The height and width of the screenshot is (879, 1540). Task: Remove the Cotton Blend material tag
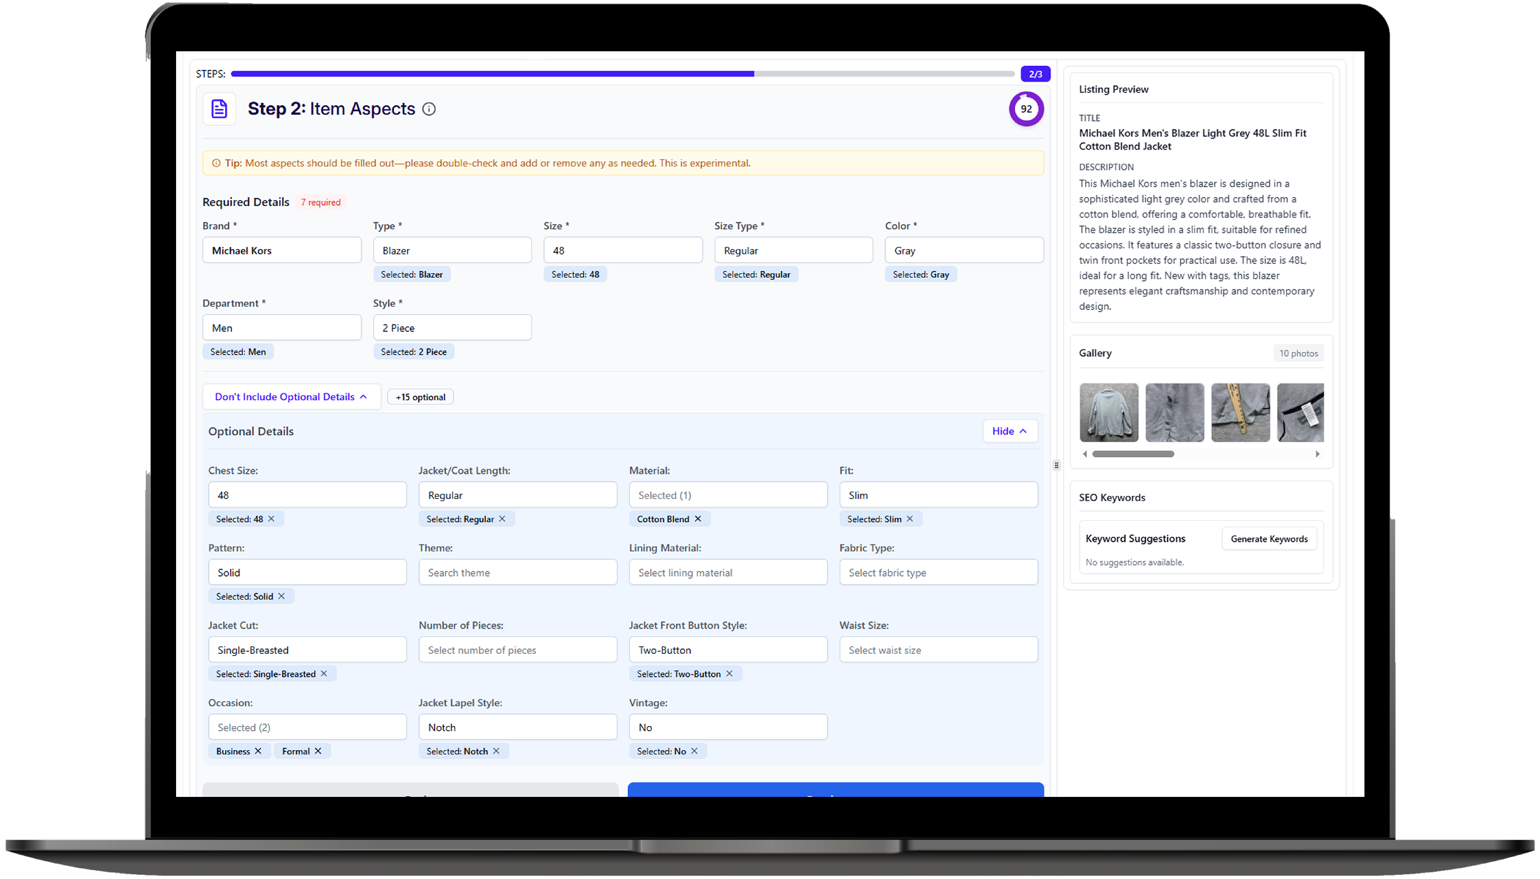[x=698, y=519]
